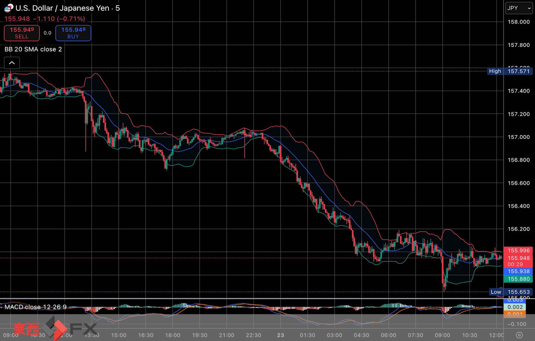
Task: Click the date marker 23 on time axis
Action: tap(280, 335)
